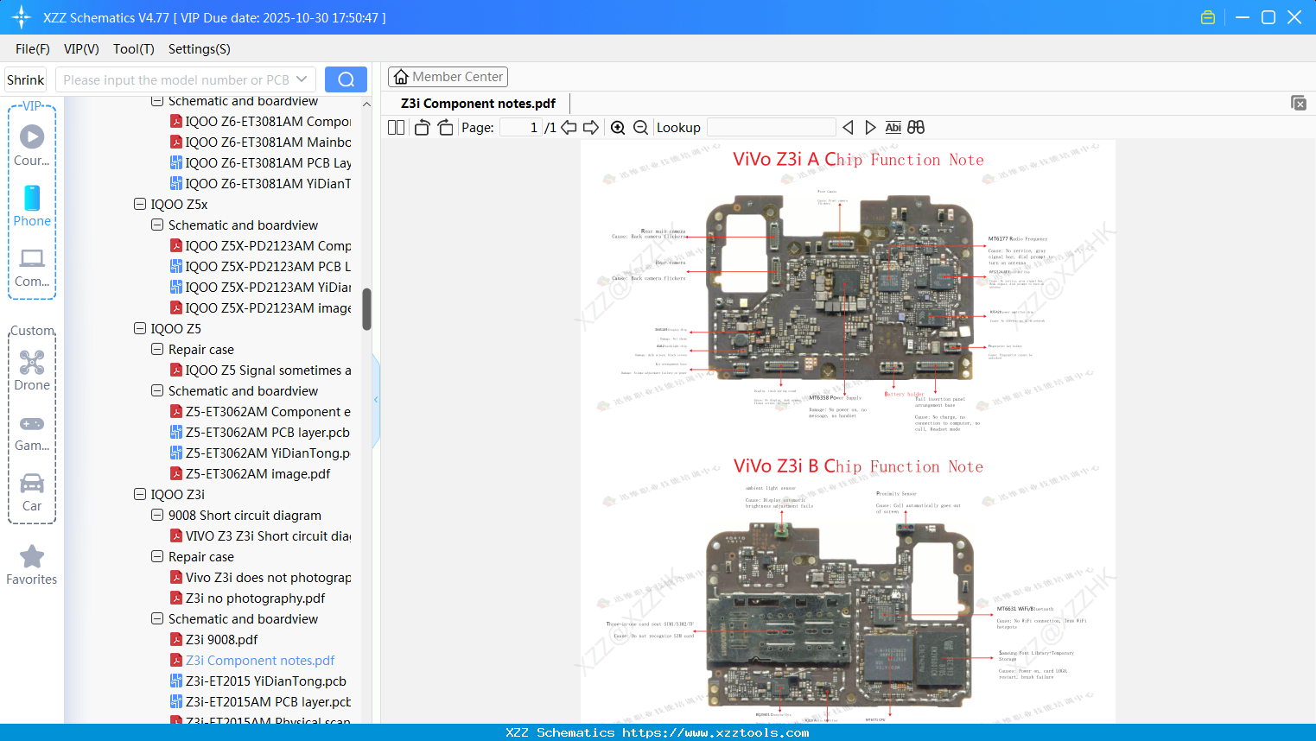Open the Tool(T) menu

133,49
